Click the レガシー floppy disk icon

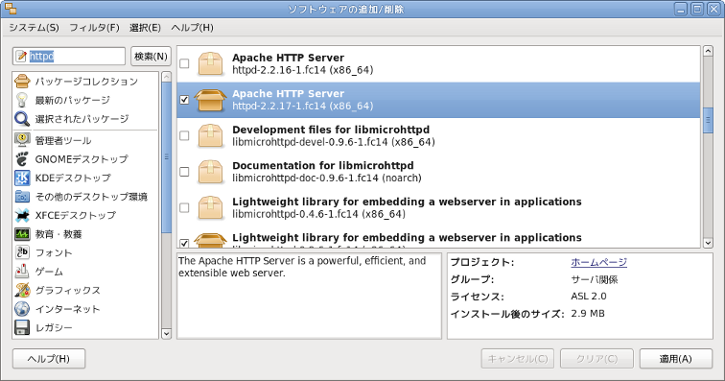(22, 328)
